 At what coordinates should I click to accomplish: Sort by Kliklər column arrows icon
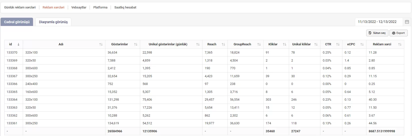point(284,44)
